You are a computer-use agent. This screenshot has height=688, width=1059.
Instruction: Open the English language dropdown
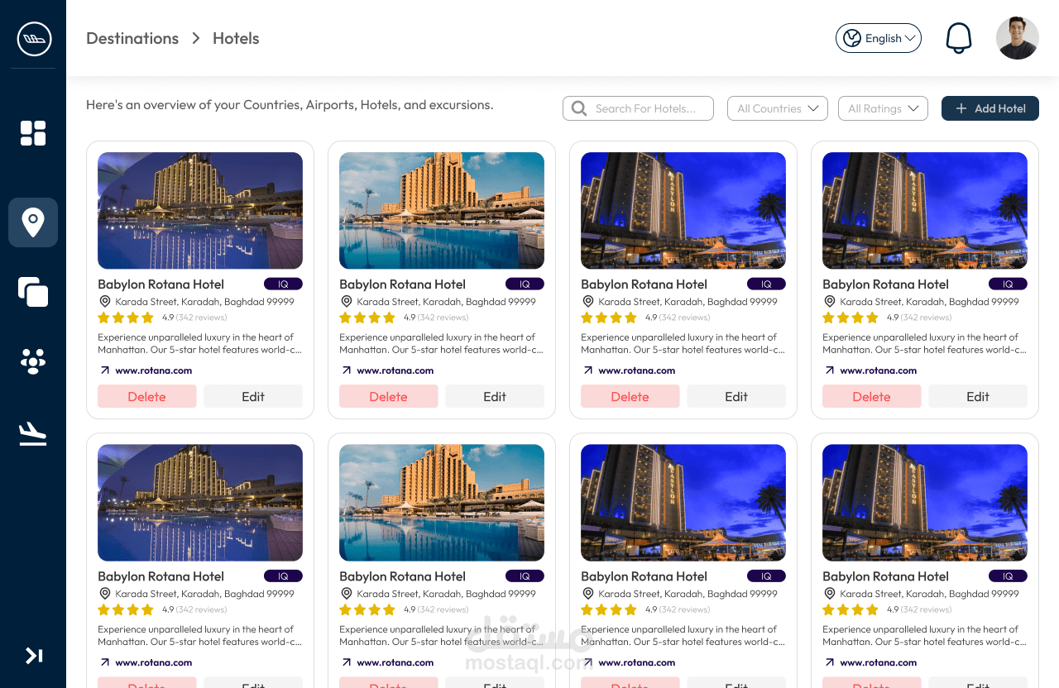click(879, 38)
